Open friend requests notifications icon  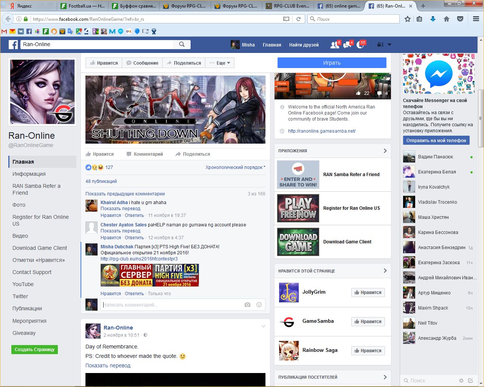click(x=335, y=45)
